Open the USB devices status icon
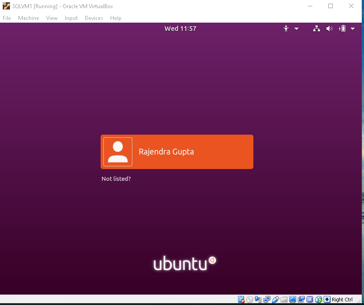 tap(275, 300)
